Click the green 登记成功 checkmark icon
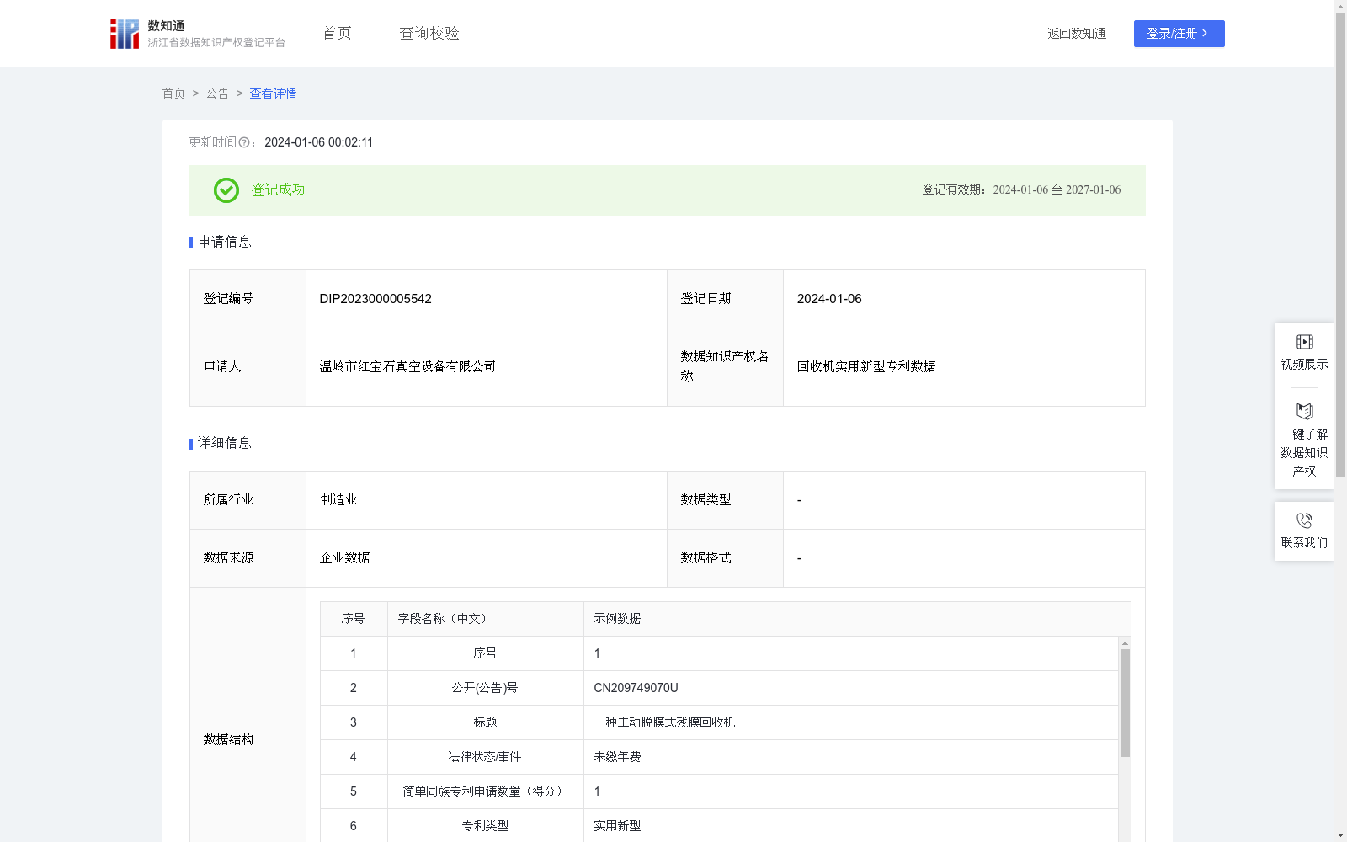 click(226, 190)
